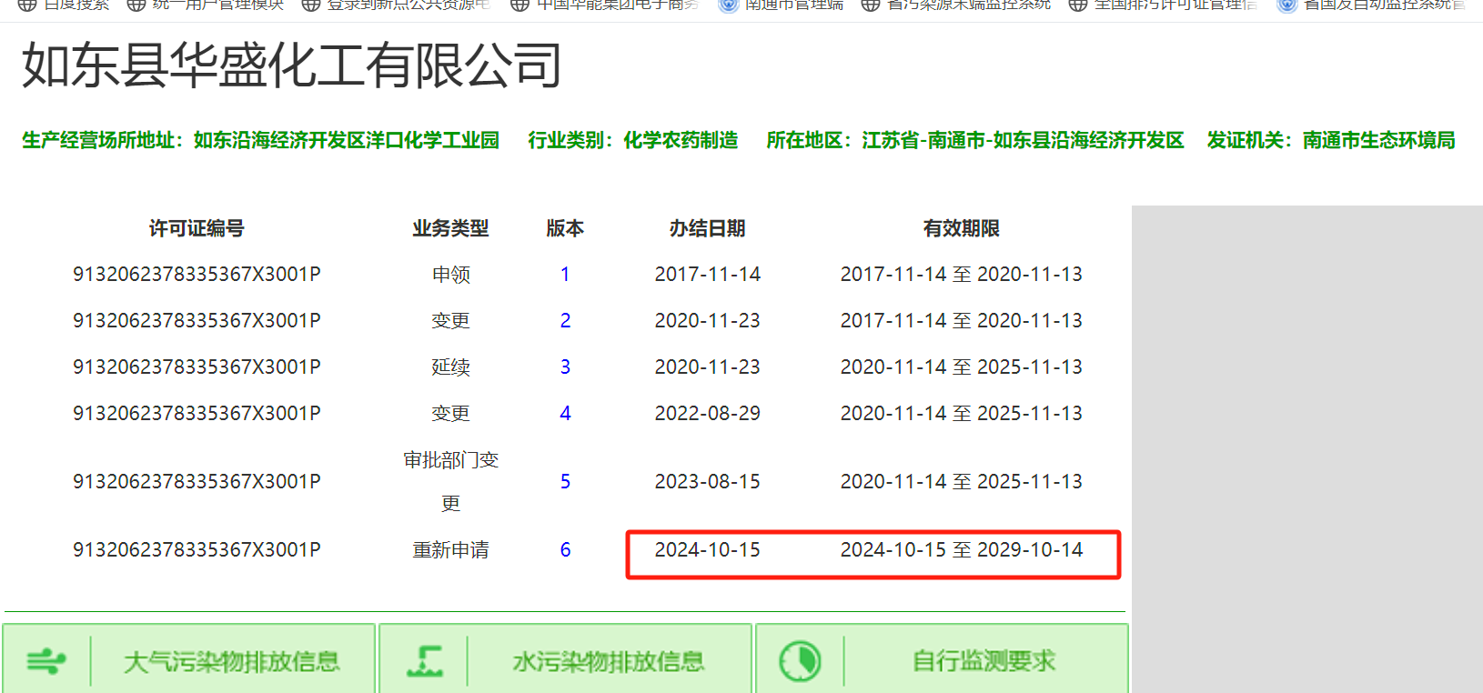The image size is (1483, 693).
Task: Select permit number in the 重新申请 row
Action: pos(197,550)
